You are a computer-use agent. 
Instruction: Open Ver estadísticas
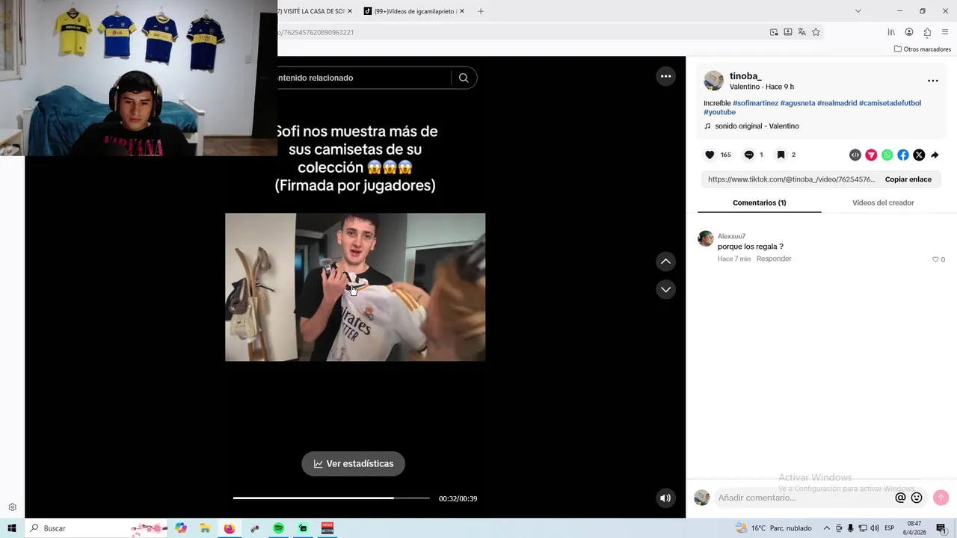353,463
